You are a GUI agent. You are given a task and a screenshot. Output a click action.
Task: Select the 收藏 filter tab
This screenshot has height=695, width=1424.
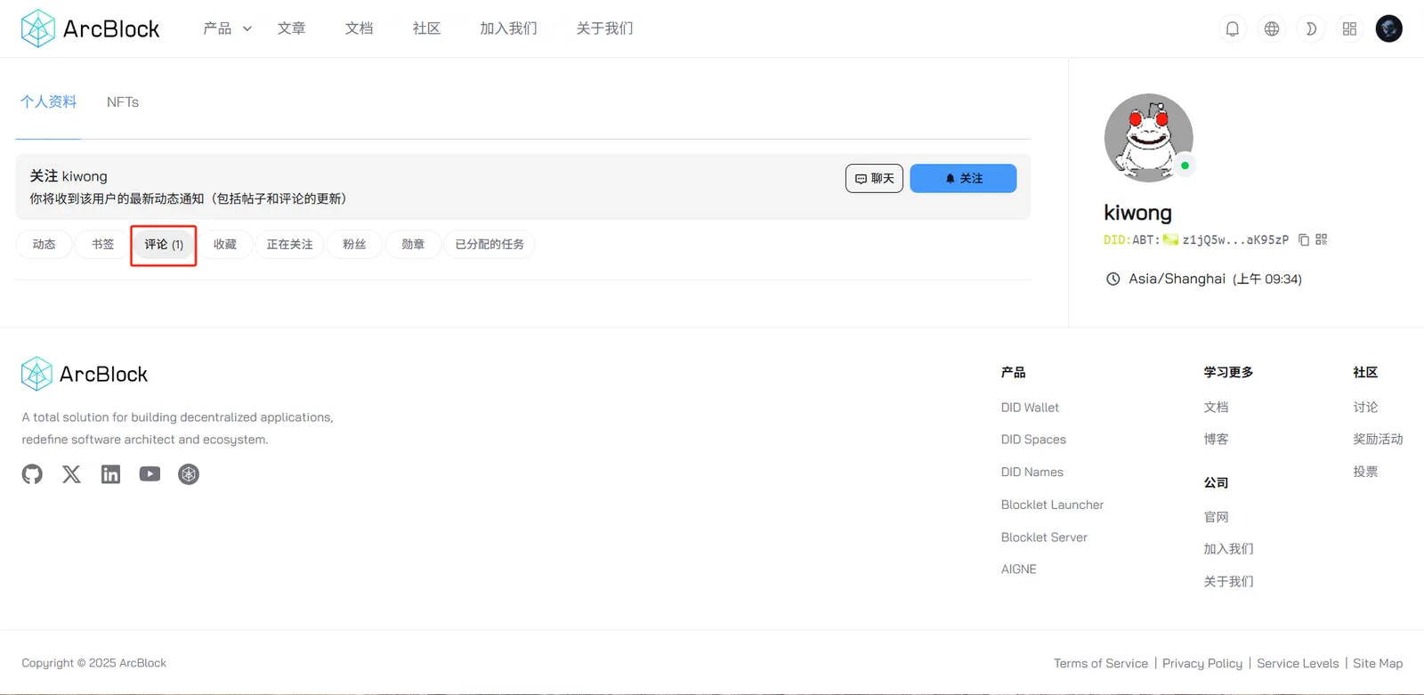click(225, 244)
